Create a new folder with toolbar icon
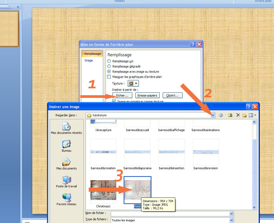The width and height of the screenshot is (274, 223). [x=244, y=115]
